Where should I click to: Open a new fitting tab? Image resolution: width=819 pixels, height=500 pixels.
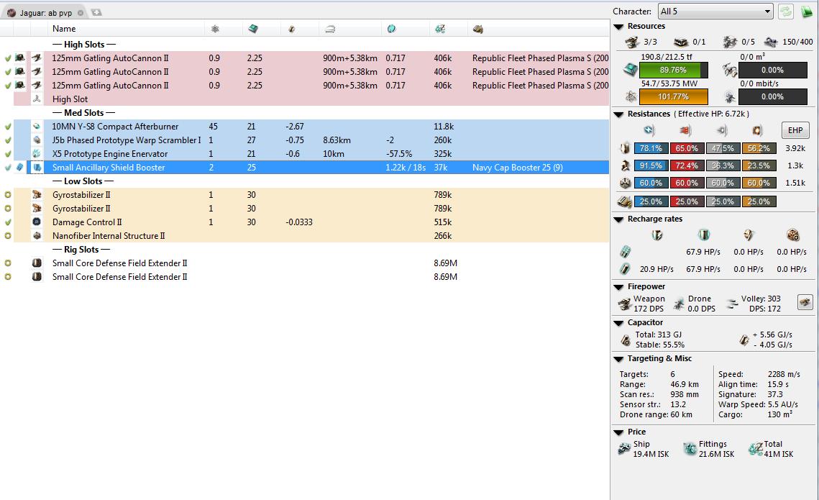(x=96, y=12)
